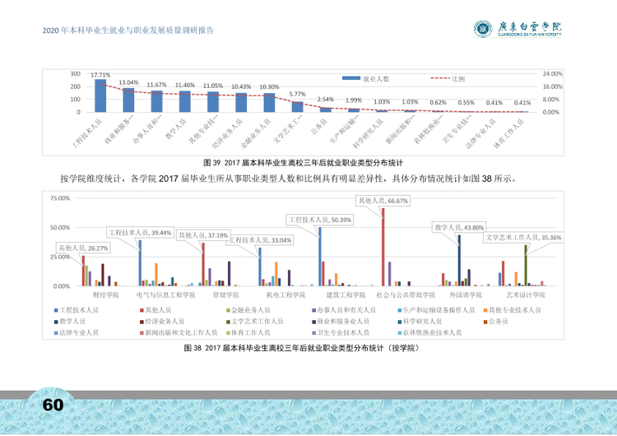Click the 其他人员, 66.67% callout label
The image size is (617, 436).
[x=383, y=201]
